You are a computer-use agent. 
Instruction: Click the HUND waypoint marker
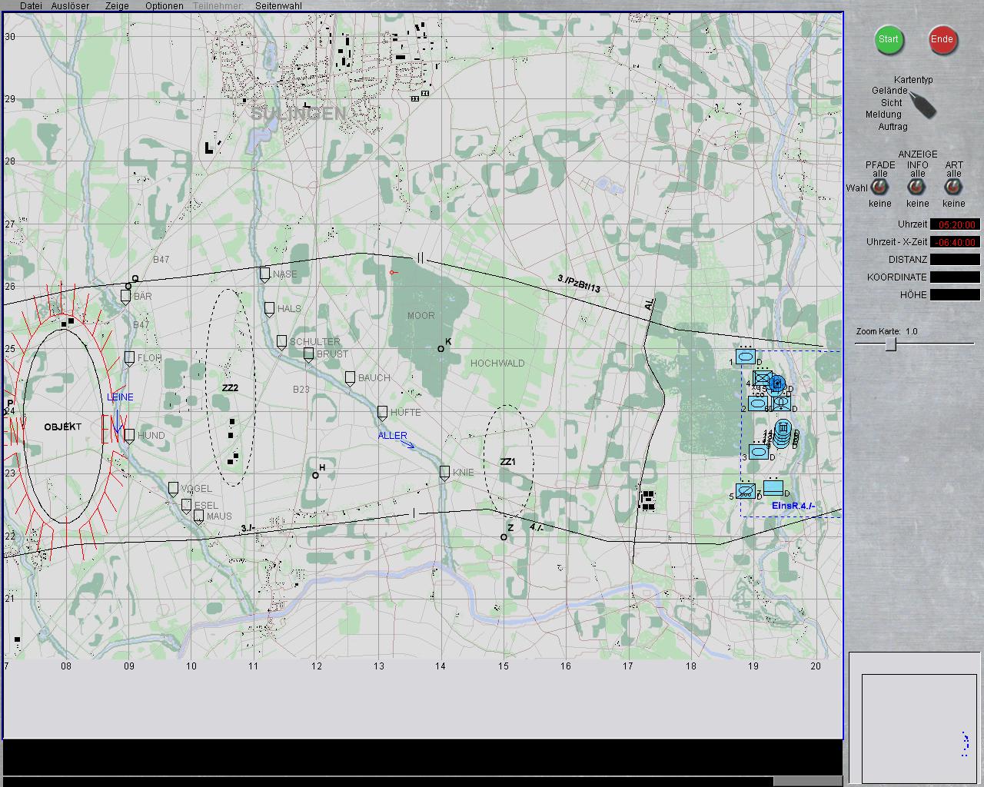[129, 436]
